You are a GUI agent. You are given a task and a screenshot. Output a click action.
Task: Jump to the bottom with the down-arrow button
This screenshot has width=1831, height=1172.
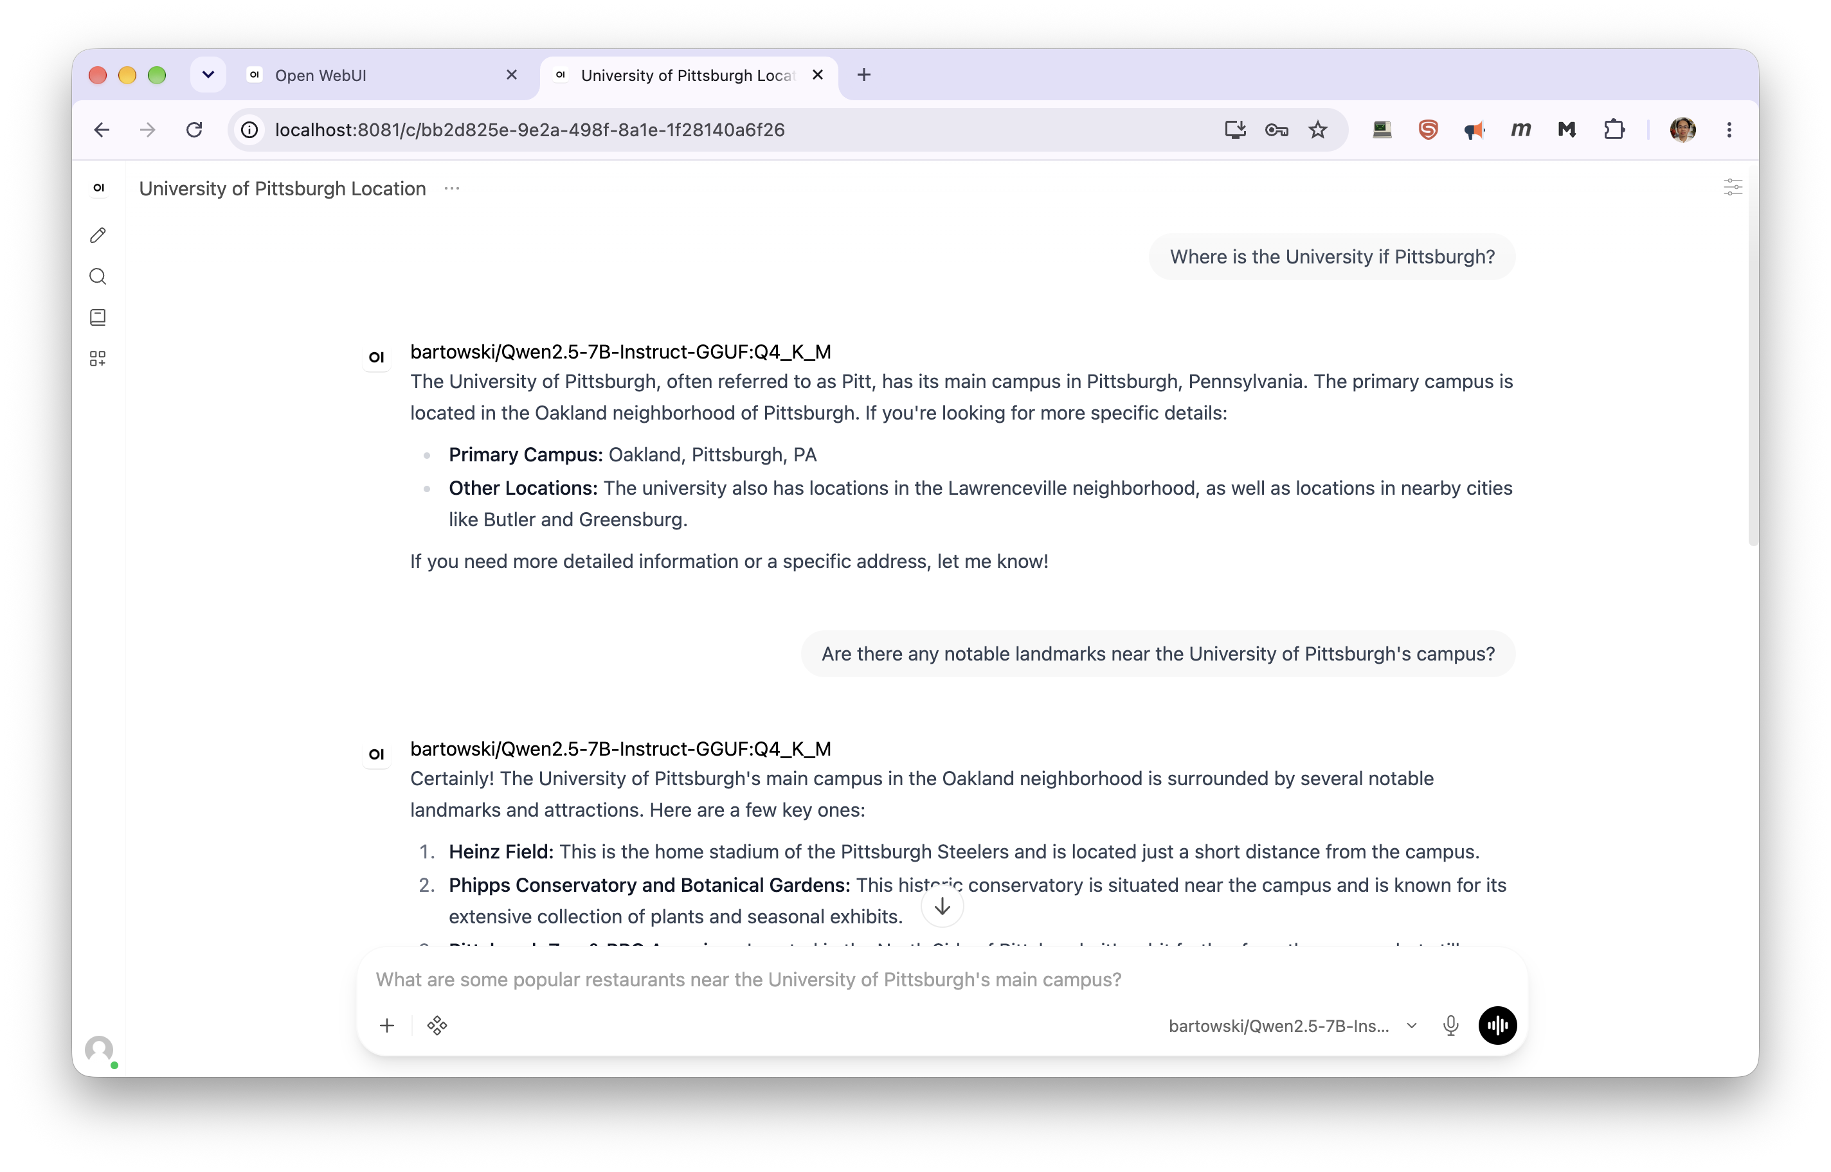click(942, 907)
